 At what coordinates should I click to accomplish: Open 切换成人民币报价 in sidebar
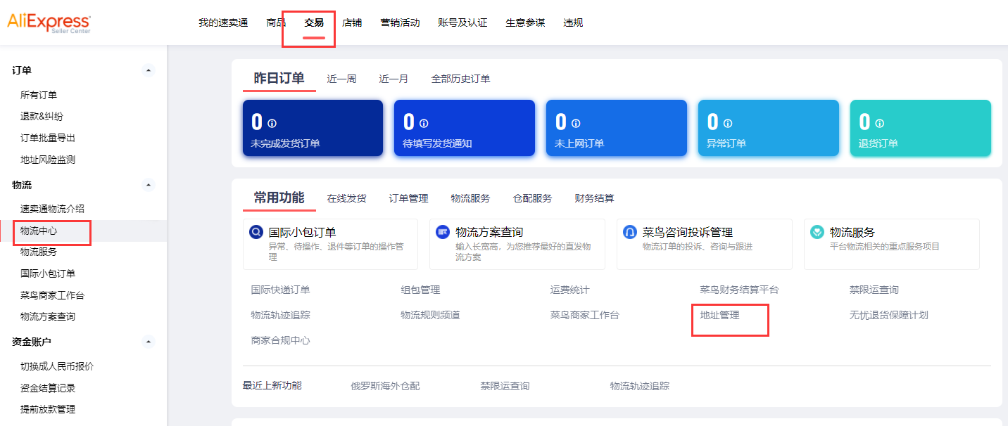[57, 366]
